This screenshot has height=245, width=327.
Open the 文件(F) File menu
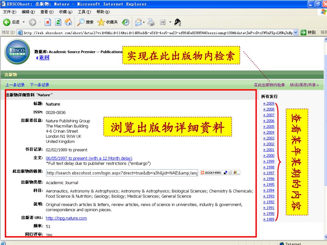(10, 12)
